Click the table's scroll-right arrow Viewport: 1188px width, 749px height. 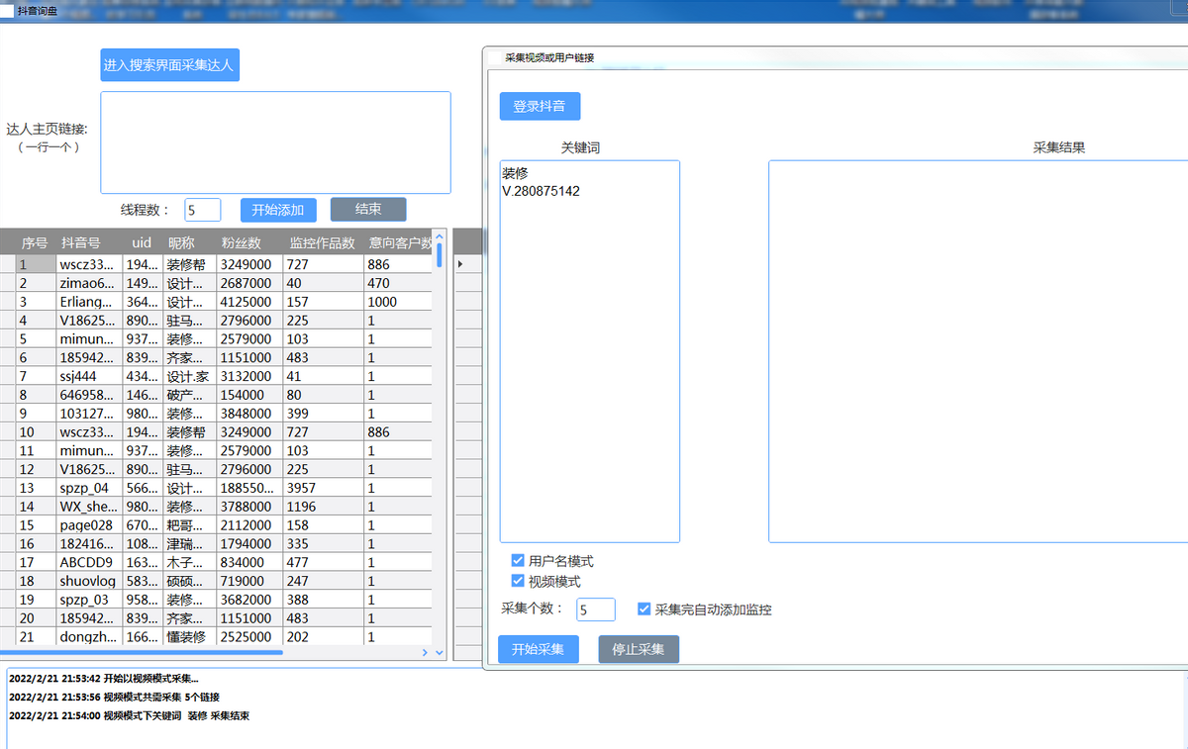[425, 652]
